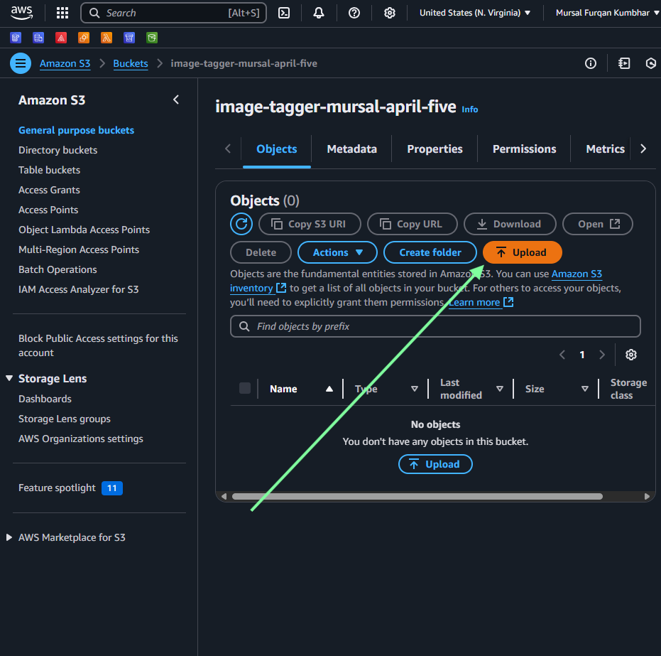Switch to the Permissions tab
This screenshot has width=661, height=656.
[524, 149]
